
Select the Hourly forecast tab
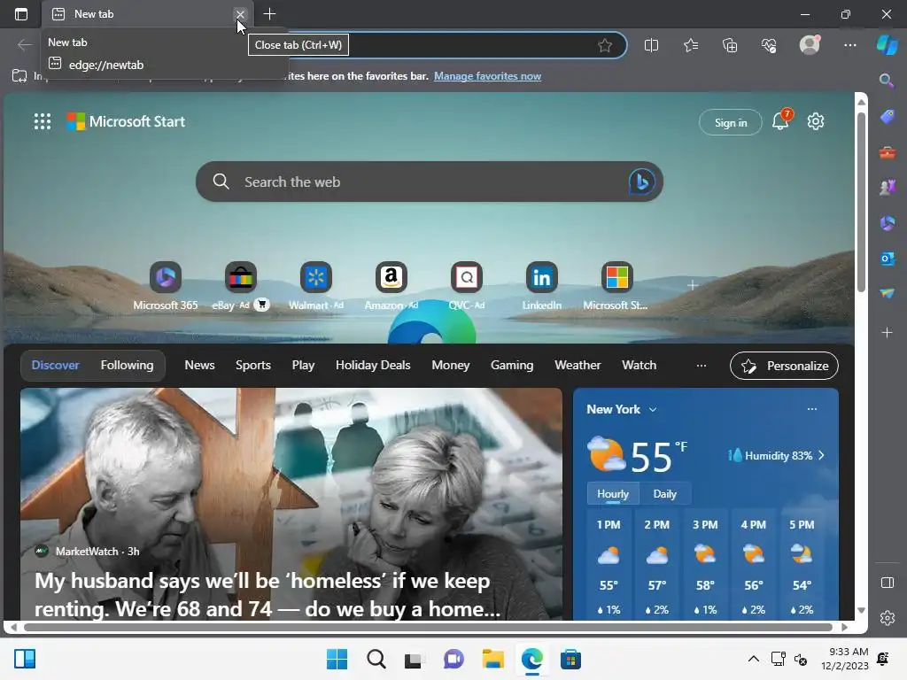pos(613,494)
